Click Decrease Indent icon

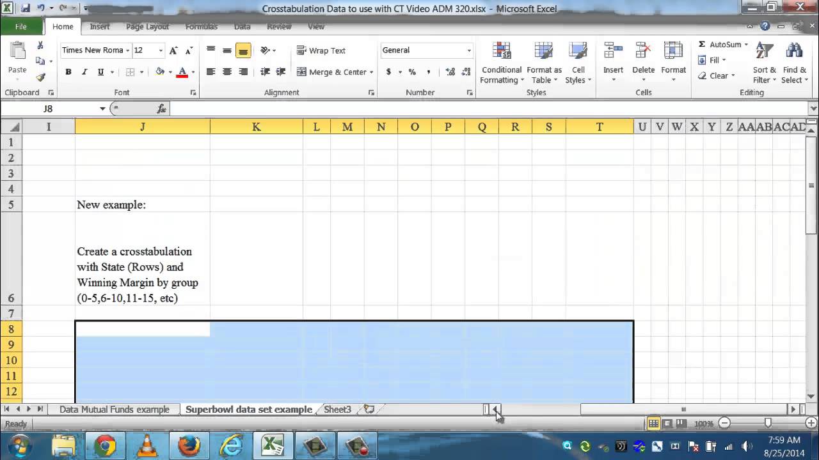pyautogui.click(x=265, y=72)
